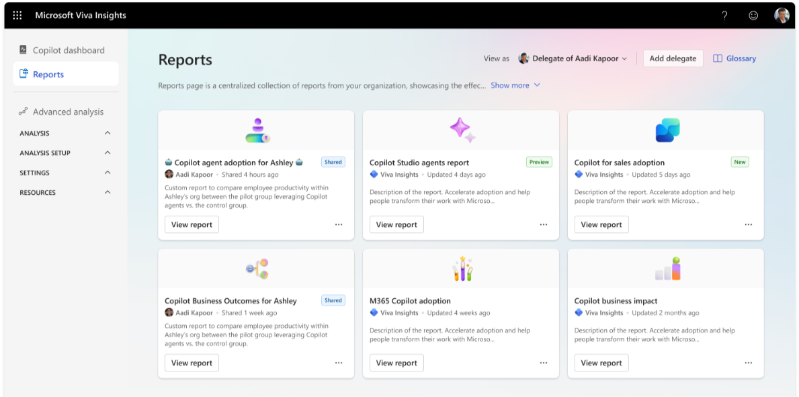799x397 pixels.
Task: Open more options for Copilot business impact
Action: point(749,363)
